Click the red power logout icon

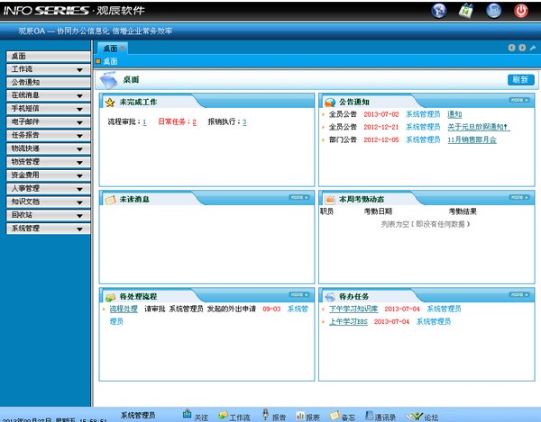521,11
